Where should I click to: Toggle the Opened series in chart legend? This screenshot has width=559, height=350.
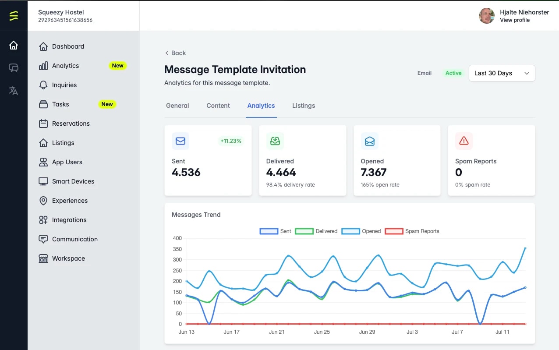pyautogui.click(x=361, y=231)
